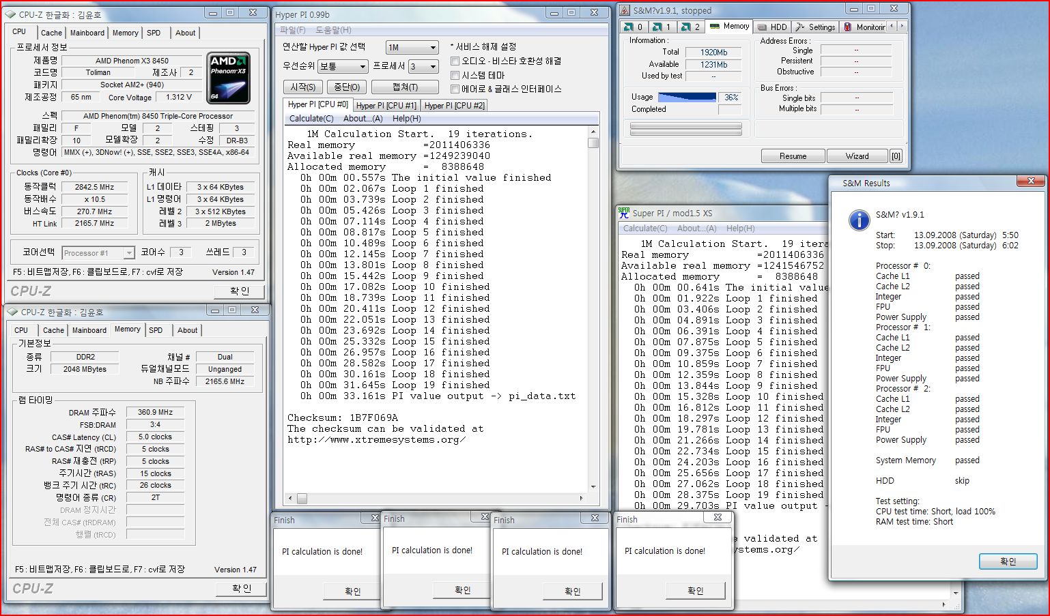Confirm S&M Results with 확인 button
The width and height of the screenshot is (1050, 616).
coord(1008,561)
